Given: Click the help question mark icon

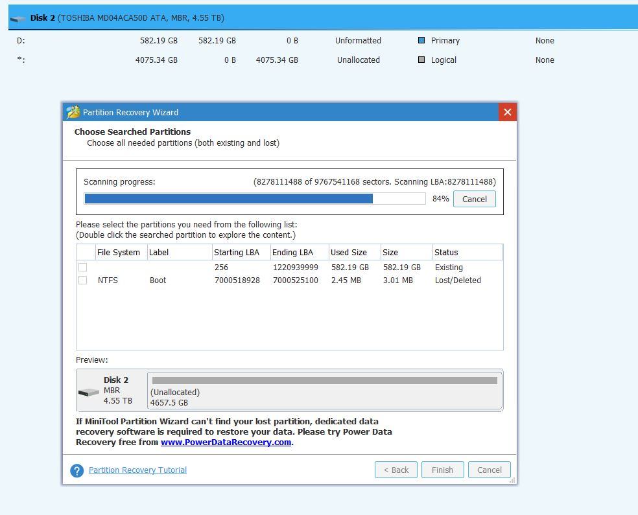Looking at the screenshot, I should coord(77,470).
